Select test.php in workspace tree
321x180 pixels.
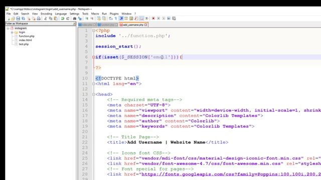pyautogui.click(x=24, y=44)
